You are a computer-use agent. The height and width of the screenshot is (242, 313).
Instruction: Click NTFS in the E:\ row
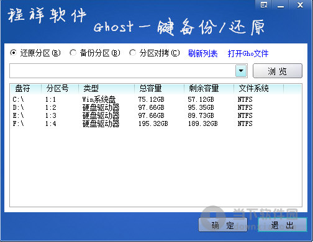tap(245, 115)
